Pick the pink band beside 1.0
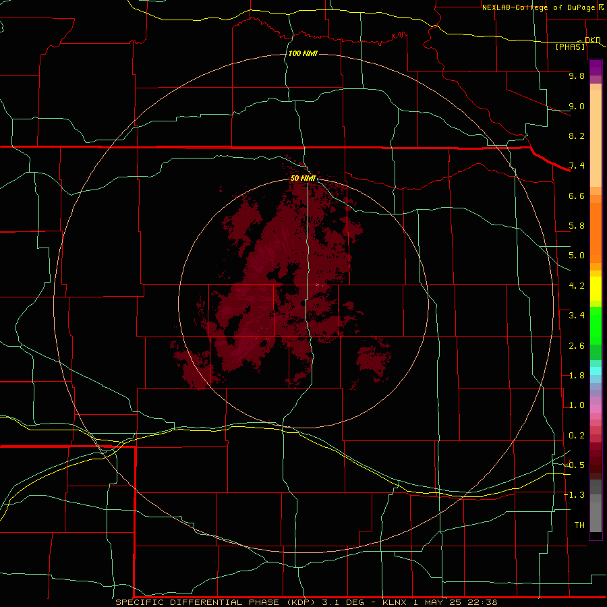This screenshot has width=607, height=607. point(596,409)
